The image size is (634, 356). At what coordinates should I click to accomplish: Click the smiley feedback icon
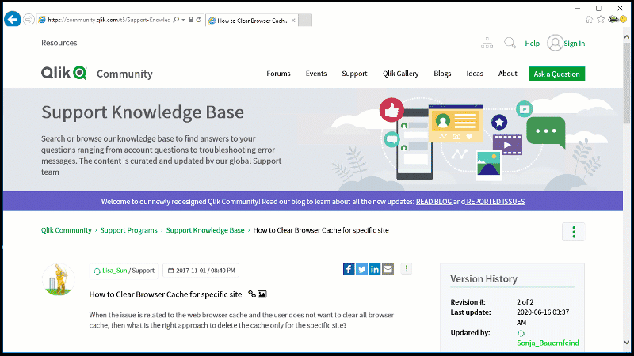pos(624,19)
